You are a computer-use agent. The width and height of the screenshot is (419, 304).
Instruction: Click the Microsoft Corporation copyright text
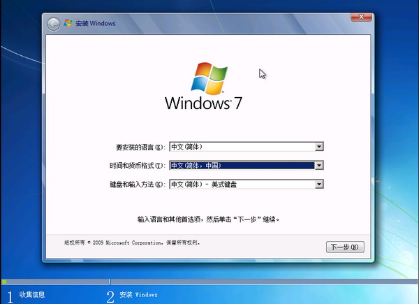(x=133, y=243)
